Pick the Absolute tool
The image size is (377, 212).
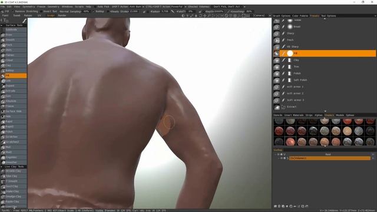pyautogui.click(x=14, y=101)
